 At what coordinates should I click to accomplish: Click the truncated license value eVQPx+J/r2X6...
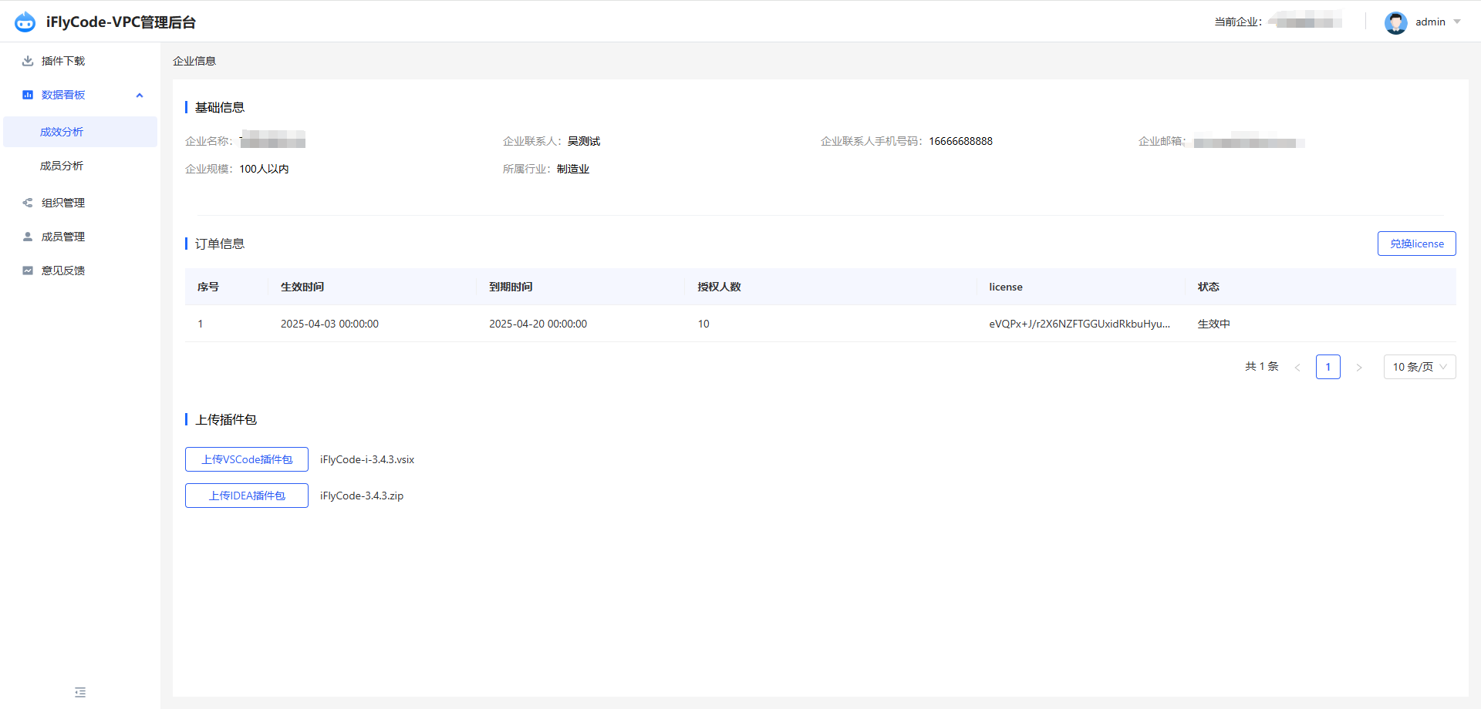(x=1079, y=324)
